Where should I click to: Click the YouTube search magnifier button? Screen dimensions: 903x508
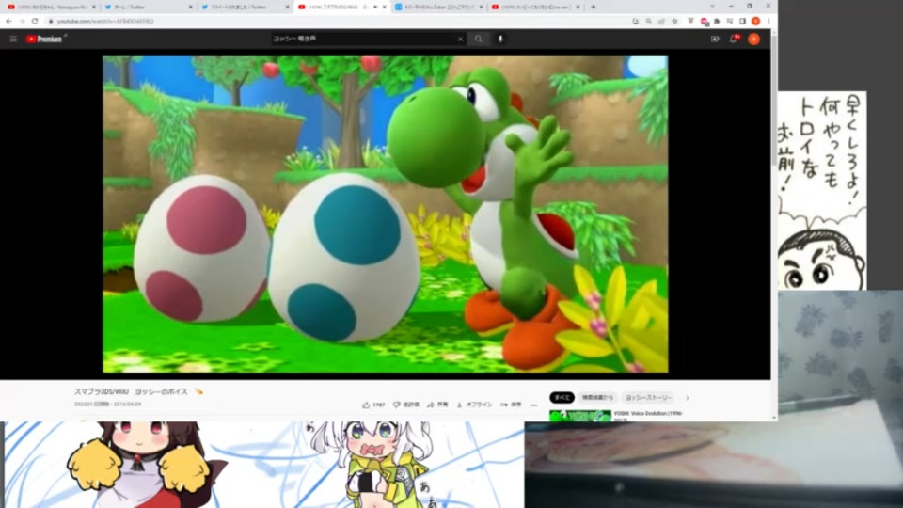point(479,40)
